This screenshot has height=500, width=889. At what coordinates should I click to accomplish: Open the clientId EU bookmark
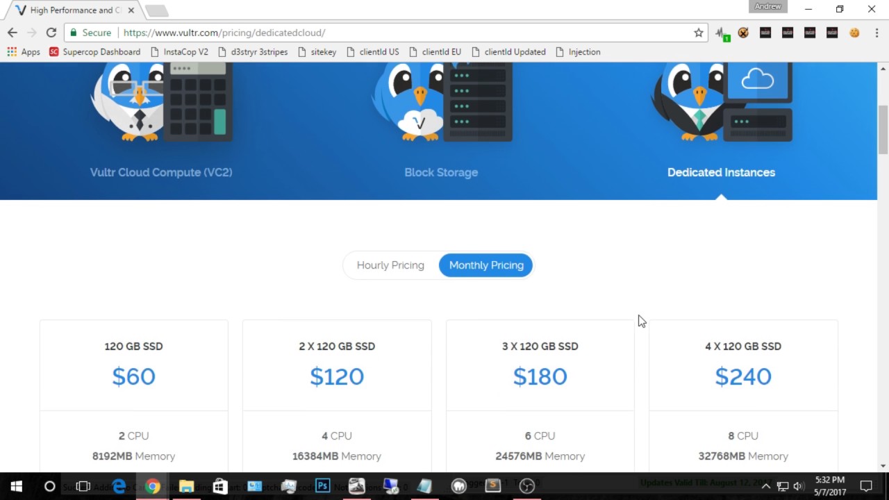435,52
